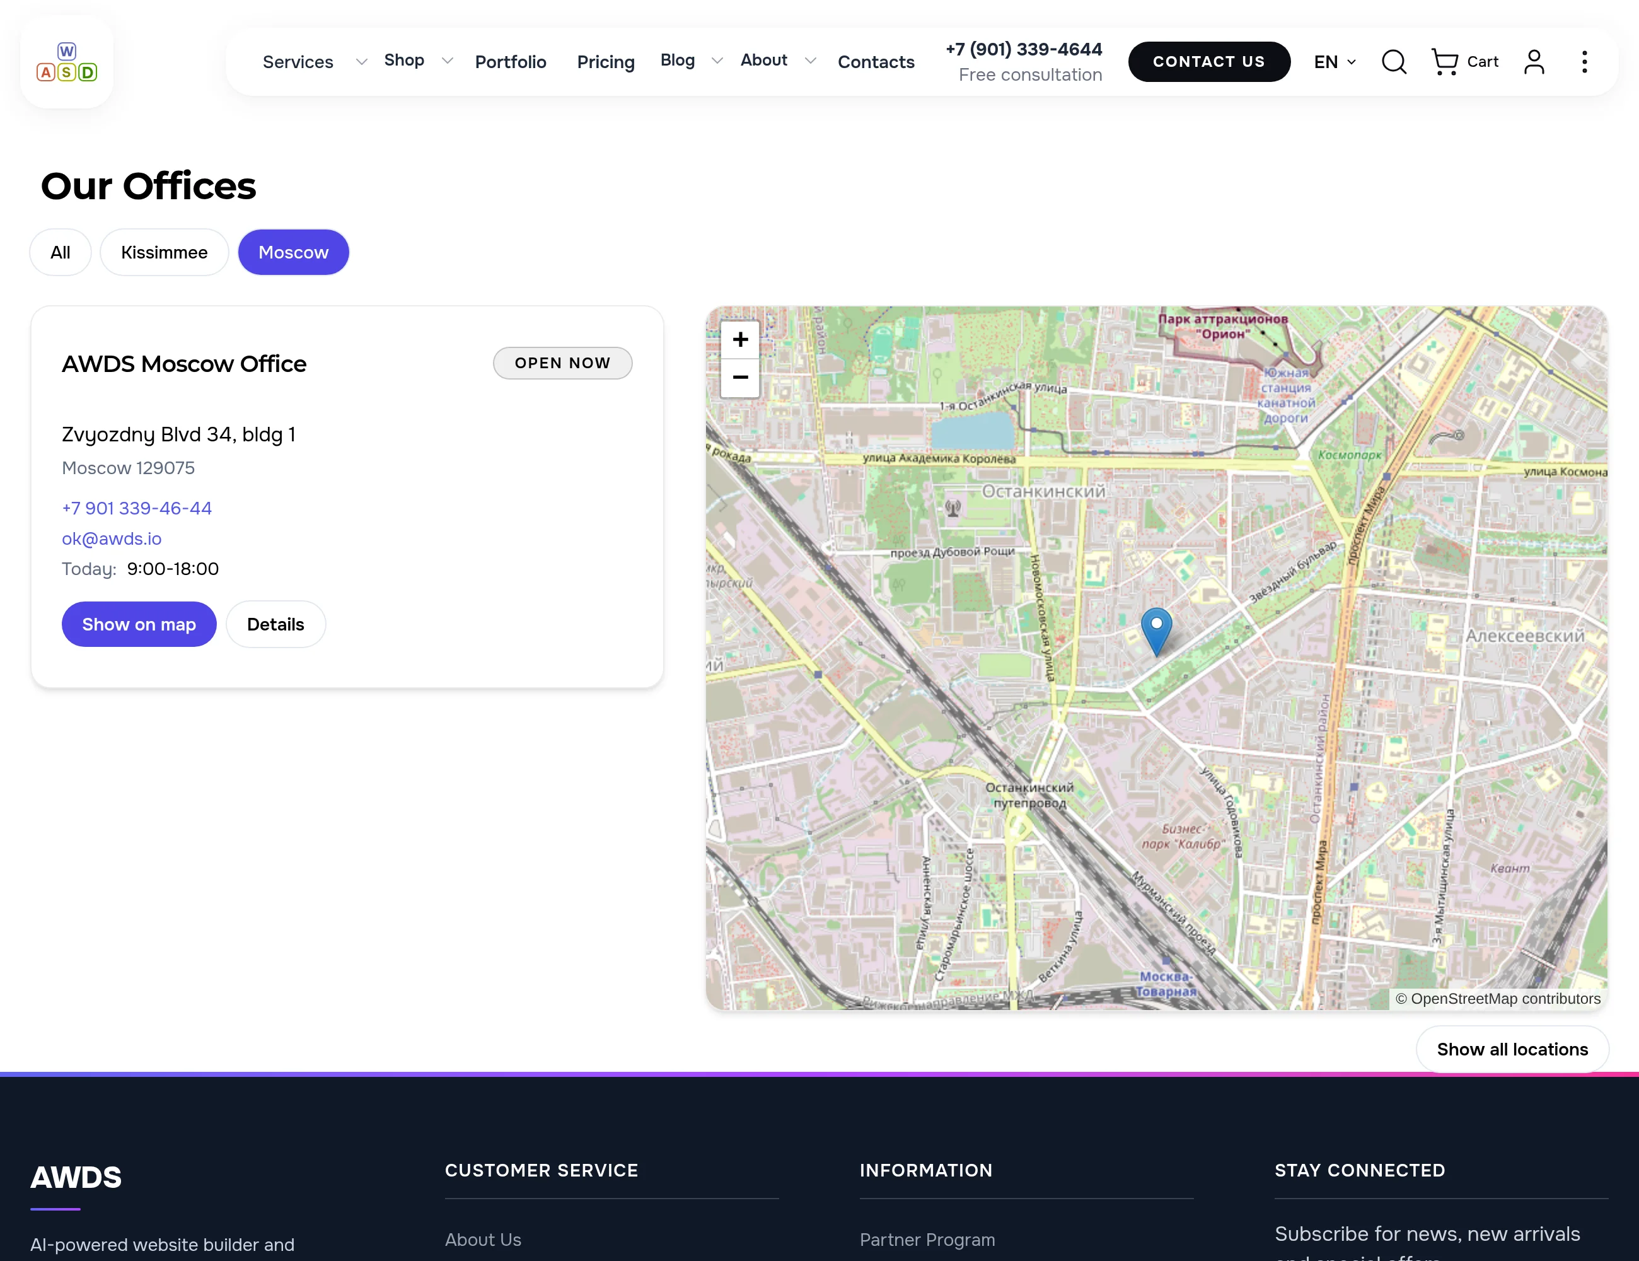Click the Shop menu label
1639x1261 pixels.
(403, 60)
